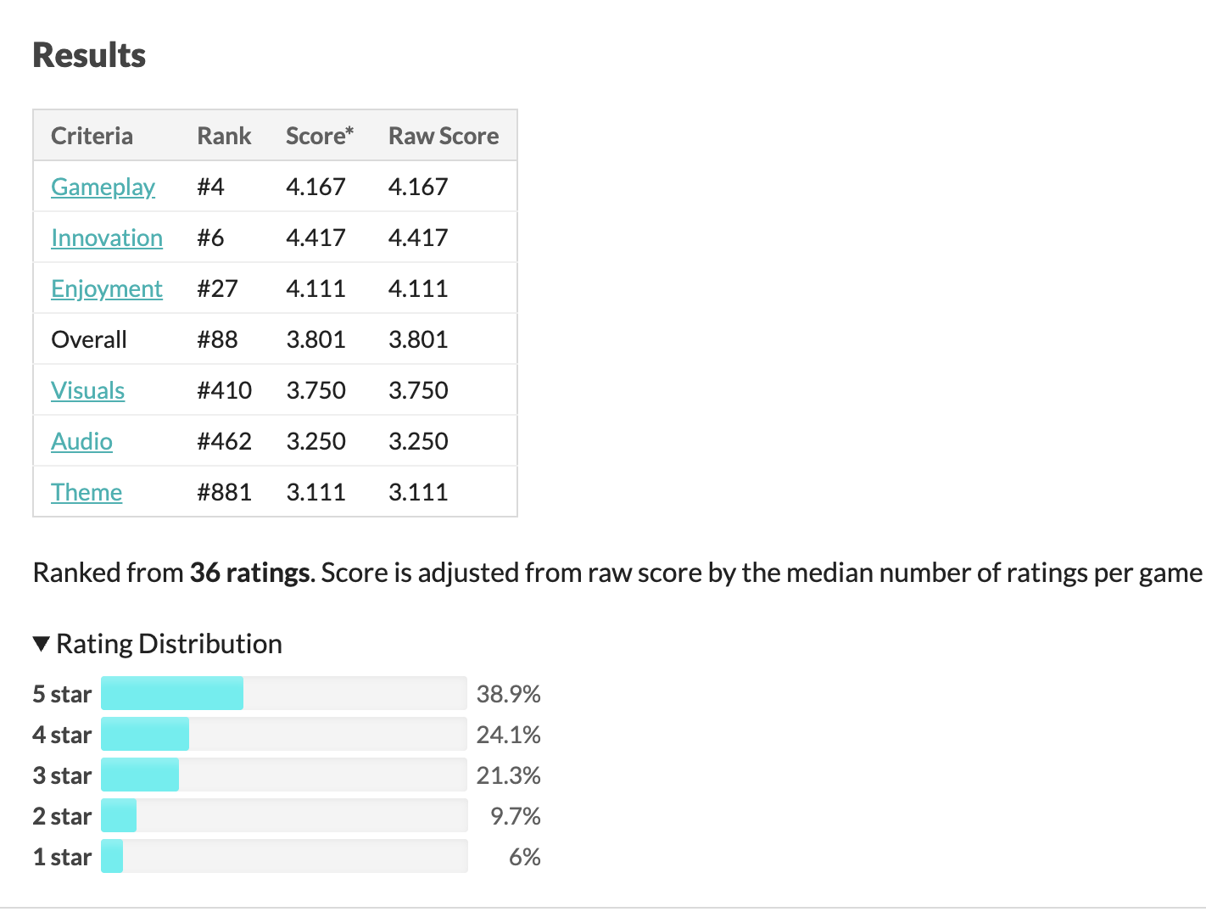Click the bold 36 ratings text
Viewport: 1206px width, 923px height.
[x=249, y=573]
